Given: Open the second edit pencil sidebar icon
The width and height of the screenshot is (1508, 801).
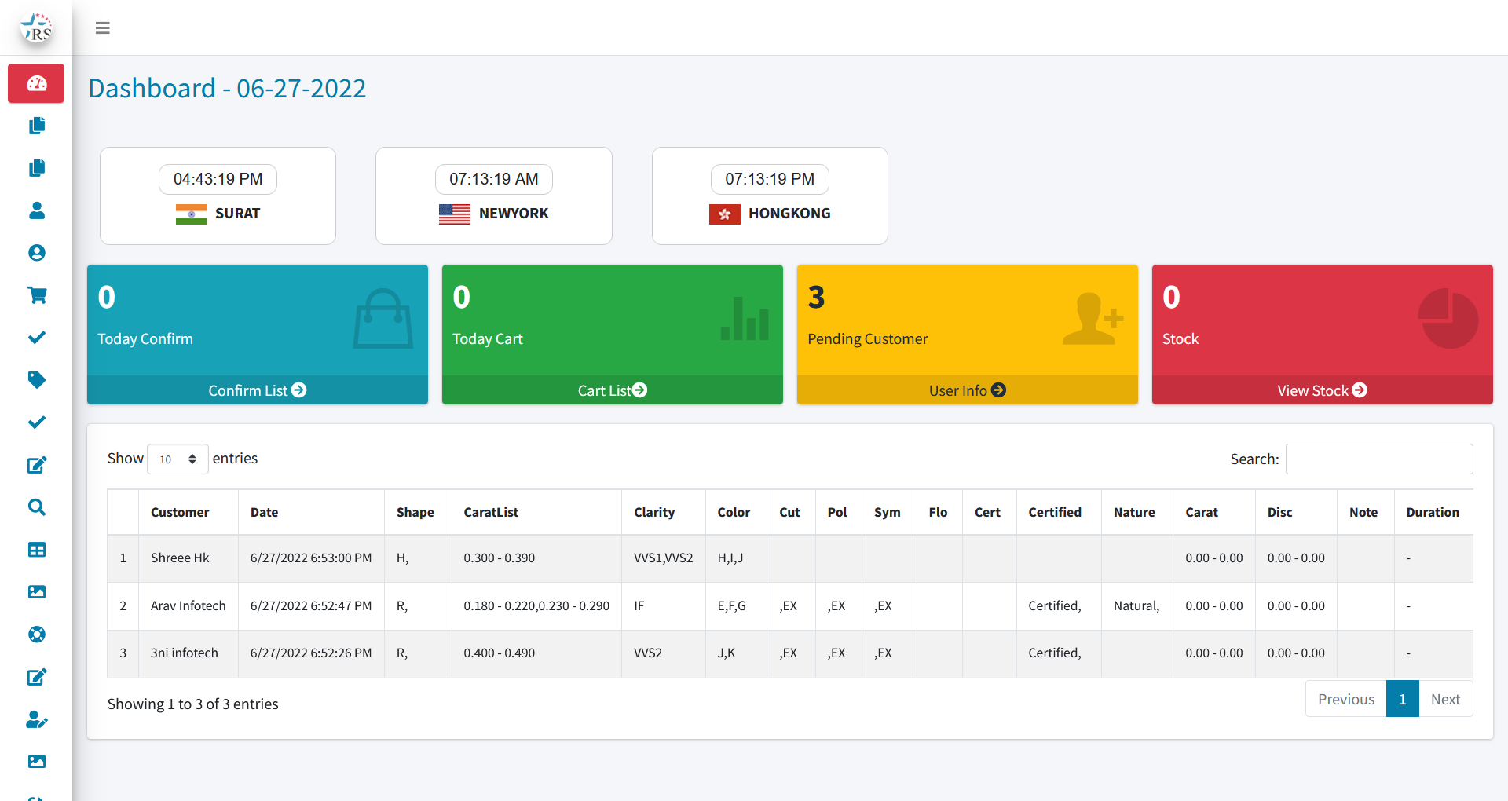Looking at the screenshot, I should pos(36,677).
